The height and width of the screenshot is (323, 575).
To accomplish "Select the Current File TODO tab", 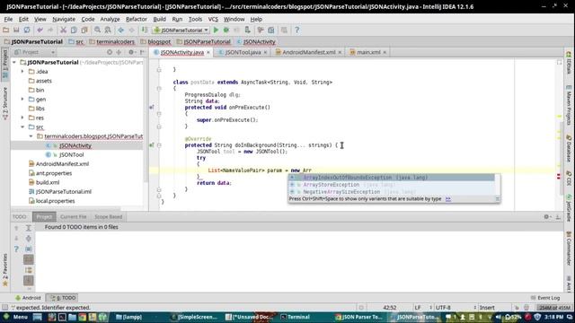I will (x=74, y=217).
